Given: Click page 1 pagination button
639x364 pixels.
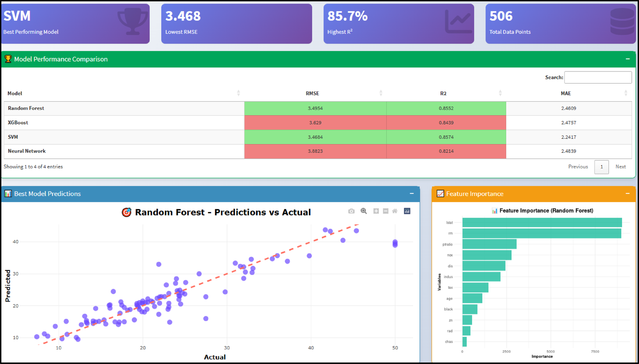Looking at the screenshot, I should [x=601, y=167].
